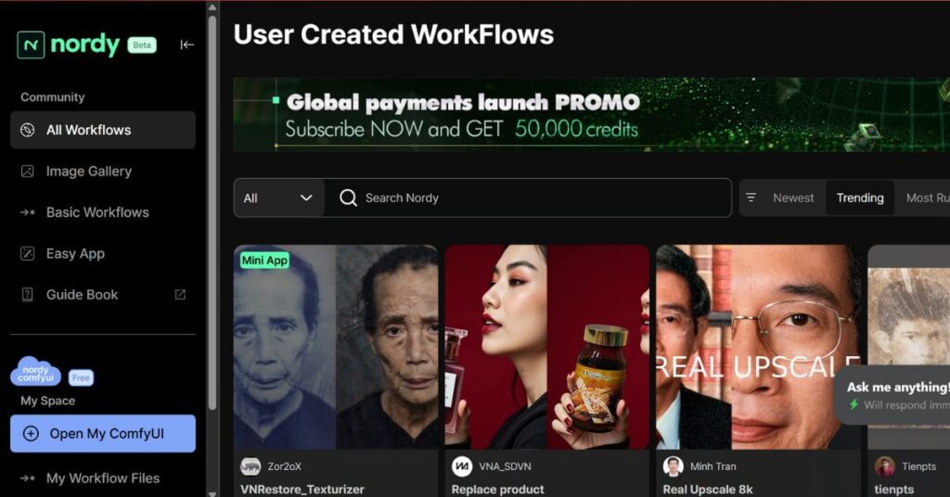Image resolution: width=950 pixels, height=497 pixels.
Task: Click the nordy comfyui cloud icon
Action: (x=36, y=373)
